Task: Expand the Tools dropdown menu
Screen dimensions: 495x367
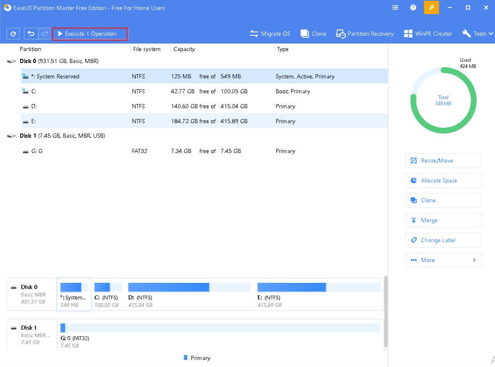Action: click(478, 34)
